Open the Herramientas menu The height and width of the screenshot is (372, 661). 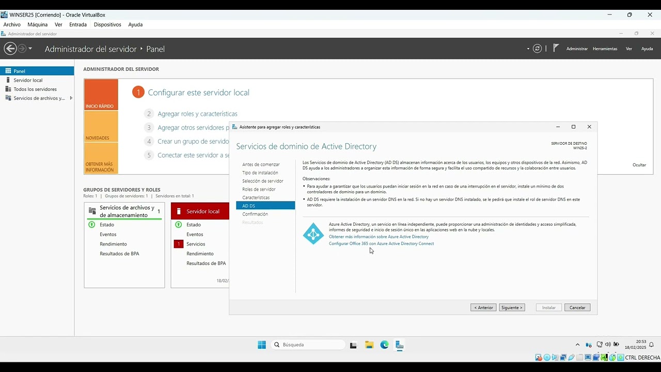(605, 49)
